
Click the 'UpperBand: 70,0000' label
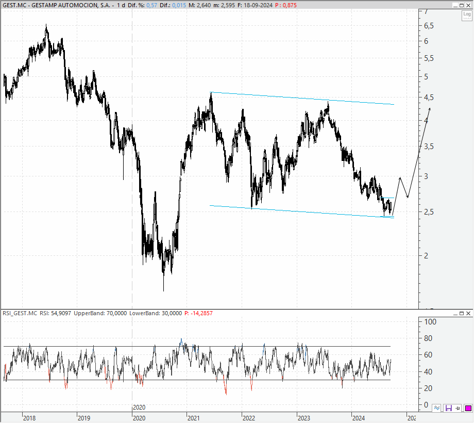[100, 313]
